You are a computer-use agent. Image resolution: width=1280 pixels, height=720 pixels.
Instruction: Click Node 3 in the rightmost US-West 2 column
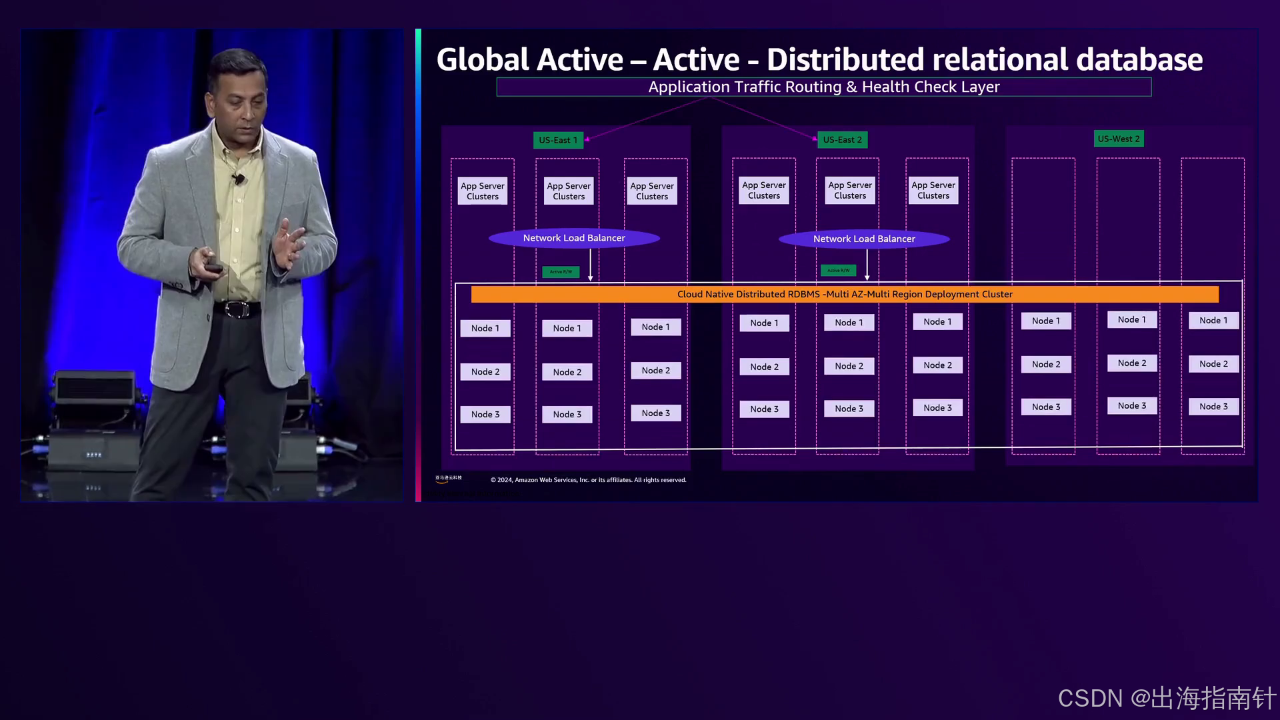pos(1213,407)
